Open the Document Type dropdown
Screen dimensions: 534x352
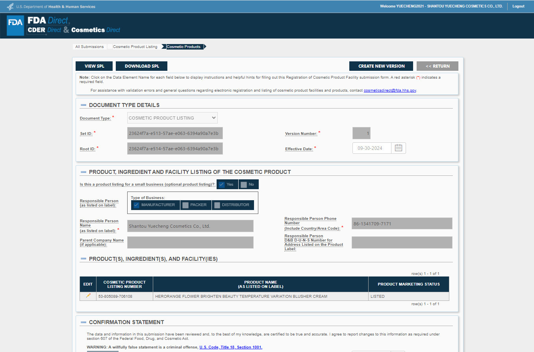(x=172, y=118)
